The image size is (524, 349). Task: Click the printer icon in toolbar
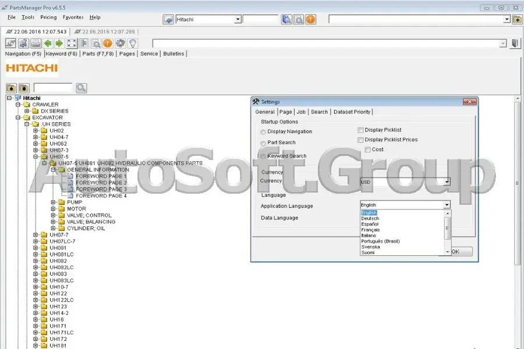[36, 43]
